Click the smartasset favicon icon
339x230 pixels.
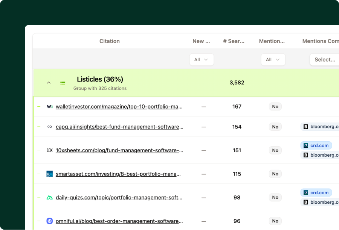point(49,174)
